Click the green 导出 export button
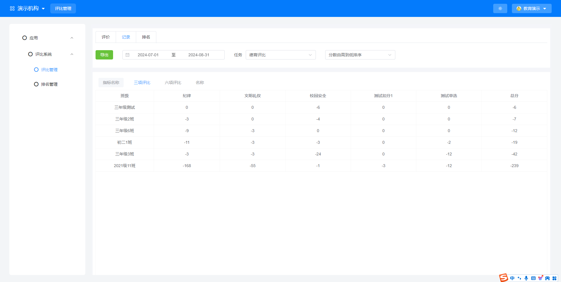Viewport: 561px width, 282px height. coord(104,55)
